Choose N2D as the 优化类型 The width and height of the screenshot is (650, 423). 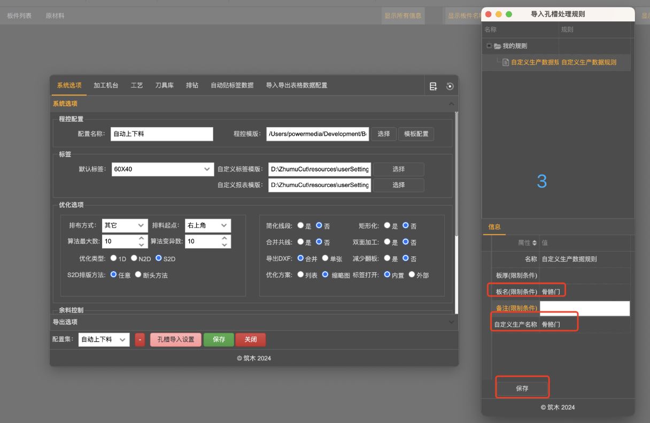[x=134, y=258]
